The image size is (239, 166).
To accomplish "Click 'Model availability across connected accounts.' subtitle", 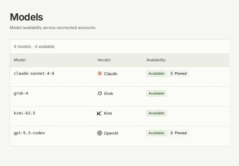I will click(x=53, y=27).
